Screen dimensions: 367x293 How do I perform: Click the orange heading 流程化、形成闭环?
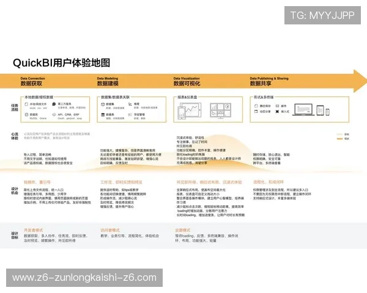(269, 182)
